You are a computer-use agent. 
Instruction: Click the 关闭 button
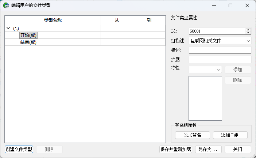pyautogui.click(x=238, y=149)
